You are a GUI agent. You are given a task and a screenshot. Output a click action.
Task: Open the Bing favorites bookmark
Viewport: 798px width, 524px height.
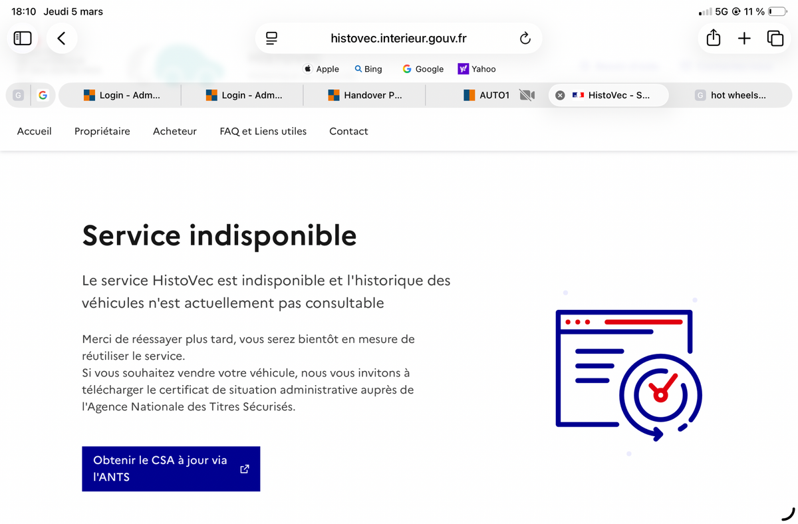tap(368, 69)
